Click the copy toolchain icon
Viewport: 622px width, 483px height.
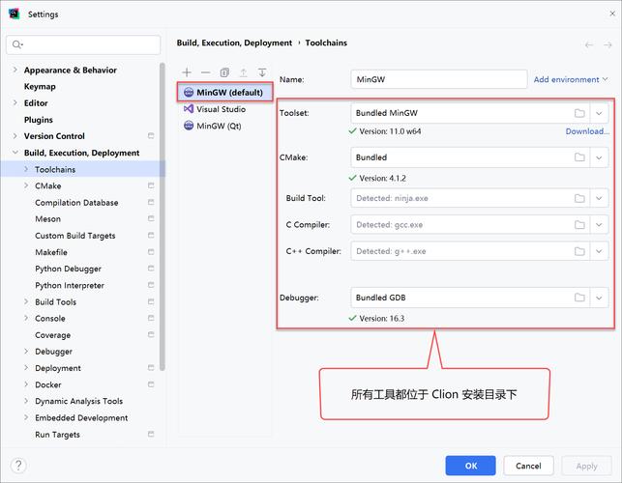(x=224, y=72)
